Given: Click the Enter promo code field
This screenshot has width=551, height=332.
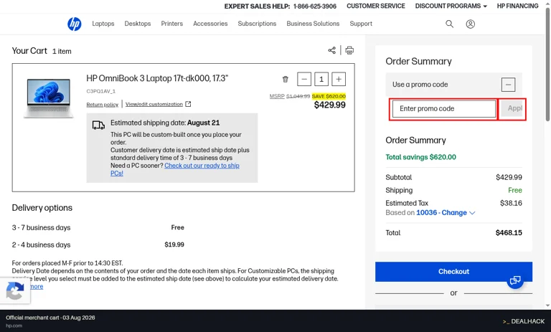Looking at the screenshot, I should coord(444,109).
